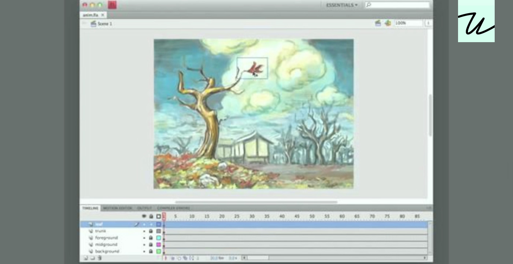Image resolution: width=513 pixels, height=264 pixels.
Task: Click the New Layer icon below layers
Action: pos(85,258)
